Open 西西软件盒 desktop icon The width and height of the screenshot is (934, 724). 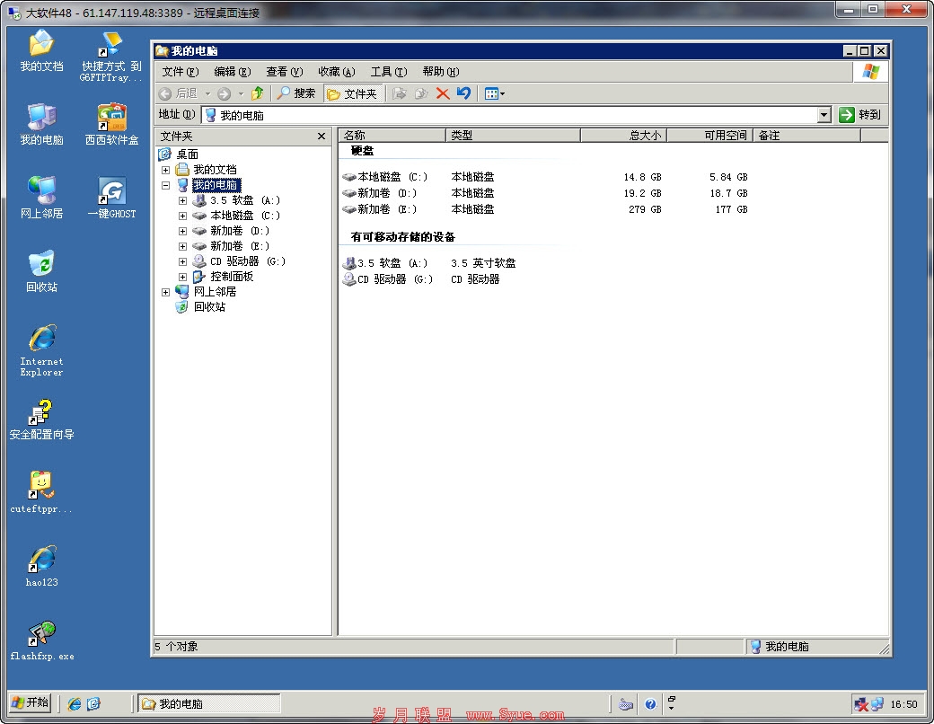point(111,124)
